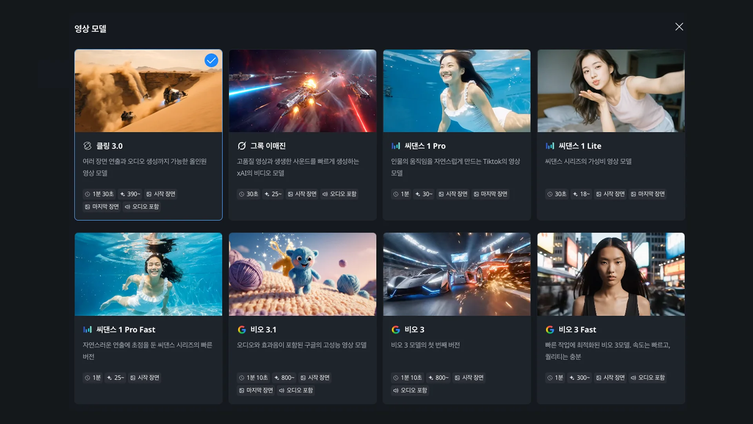Click the 1분 10초 duration tag on 비오 3.1
The height and width of the screenshot is (424, 753).
coord(253,378)
